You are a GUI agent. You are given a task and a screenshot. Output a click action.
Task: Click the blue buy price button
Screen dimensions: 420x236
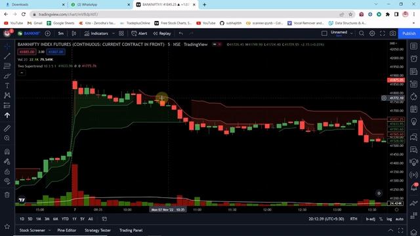[55, 52]
